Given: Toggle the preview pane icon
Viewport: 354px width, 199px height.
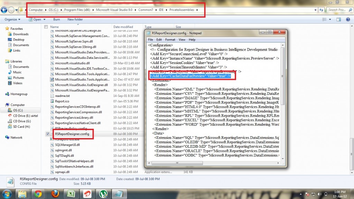Looking at the screenshot, I should (x=339, y=19).
